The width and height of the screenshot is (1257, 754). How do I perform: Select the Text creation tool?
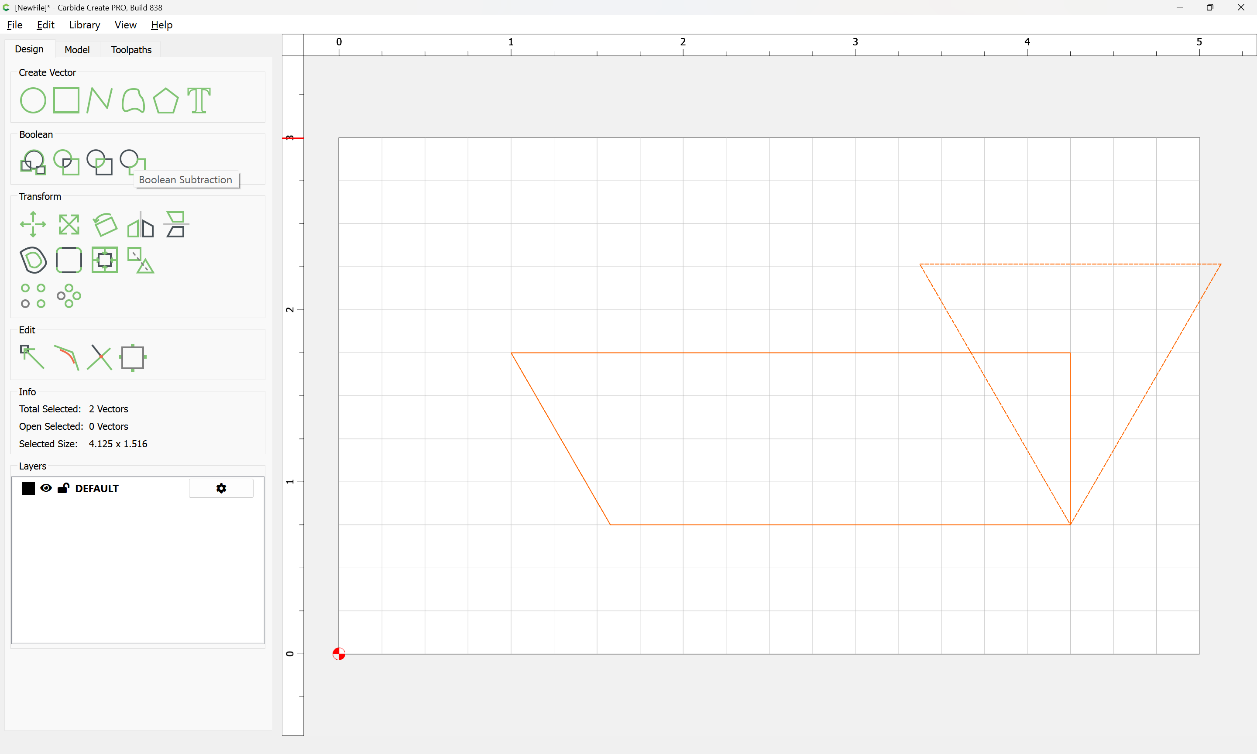tap(199, 100)
